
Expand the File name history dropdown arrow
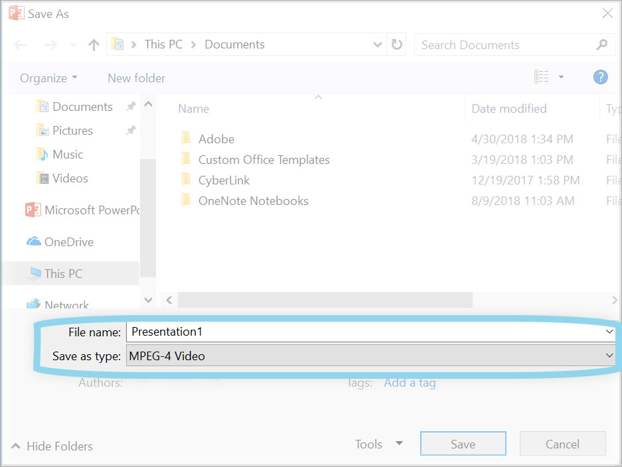click(x=609, y=332)
